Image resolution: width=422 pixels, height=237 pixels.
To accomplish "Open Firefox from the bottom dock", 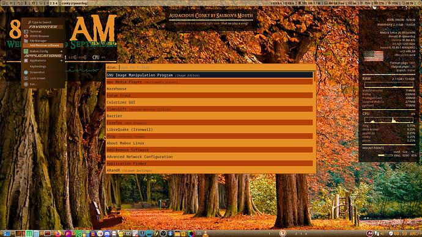I will (57, 233).
